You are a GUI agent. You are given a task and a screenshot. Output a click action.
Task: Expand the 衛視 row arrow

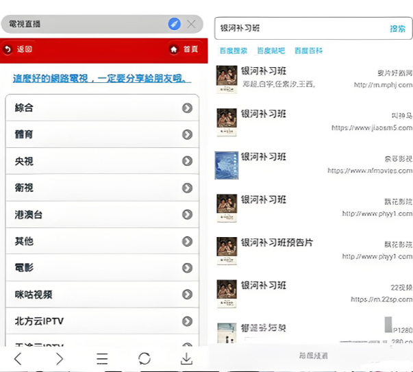click(x=187, y=188)
